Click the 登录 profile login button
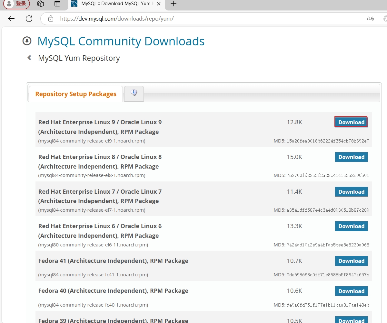Viewport: 387px width, 323px height. (x=16, y=4)
